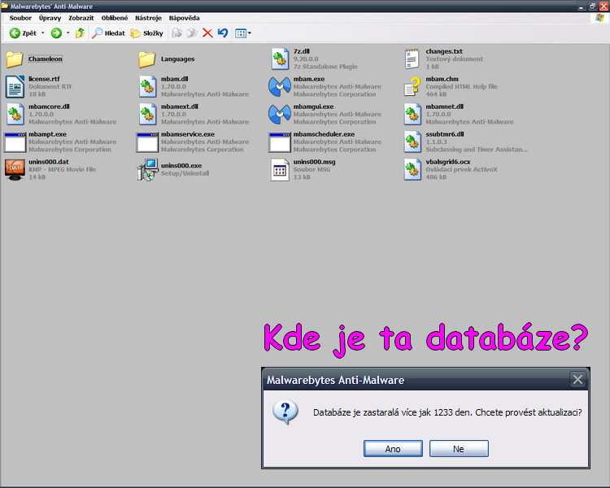Select the mbam.chm help file icon
610x488 pixels.
point(412,87)
